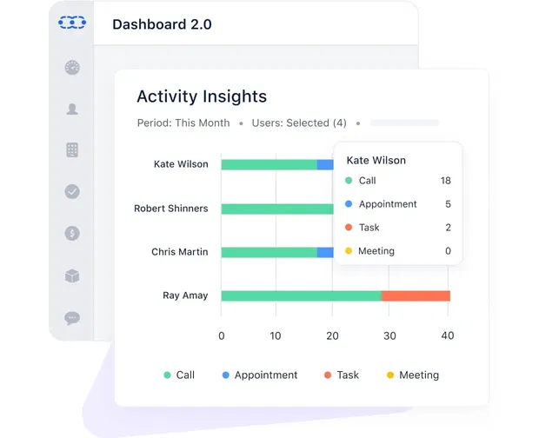
Task: Open the deals dollar icon in sidebar
Action: click(x=72, y=233)
